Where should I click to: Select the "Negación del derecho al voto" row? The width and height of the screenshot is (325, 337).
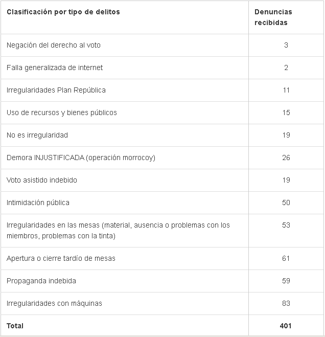pyautogui.click(x=54, y=45)
